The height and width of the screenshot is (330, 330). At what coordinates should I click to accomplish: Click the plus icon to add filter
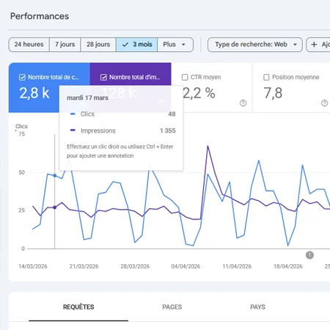coord(314,45)
